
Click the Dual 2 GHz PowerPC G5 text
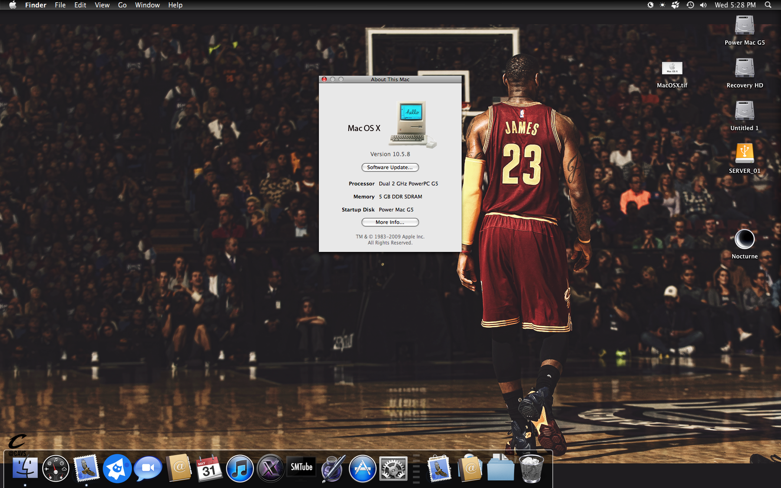pyautogui.click(x=408, y=184)
